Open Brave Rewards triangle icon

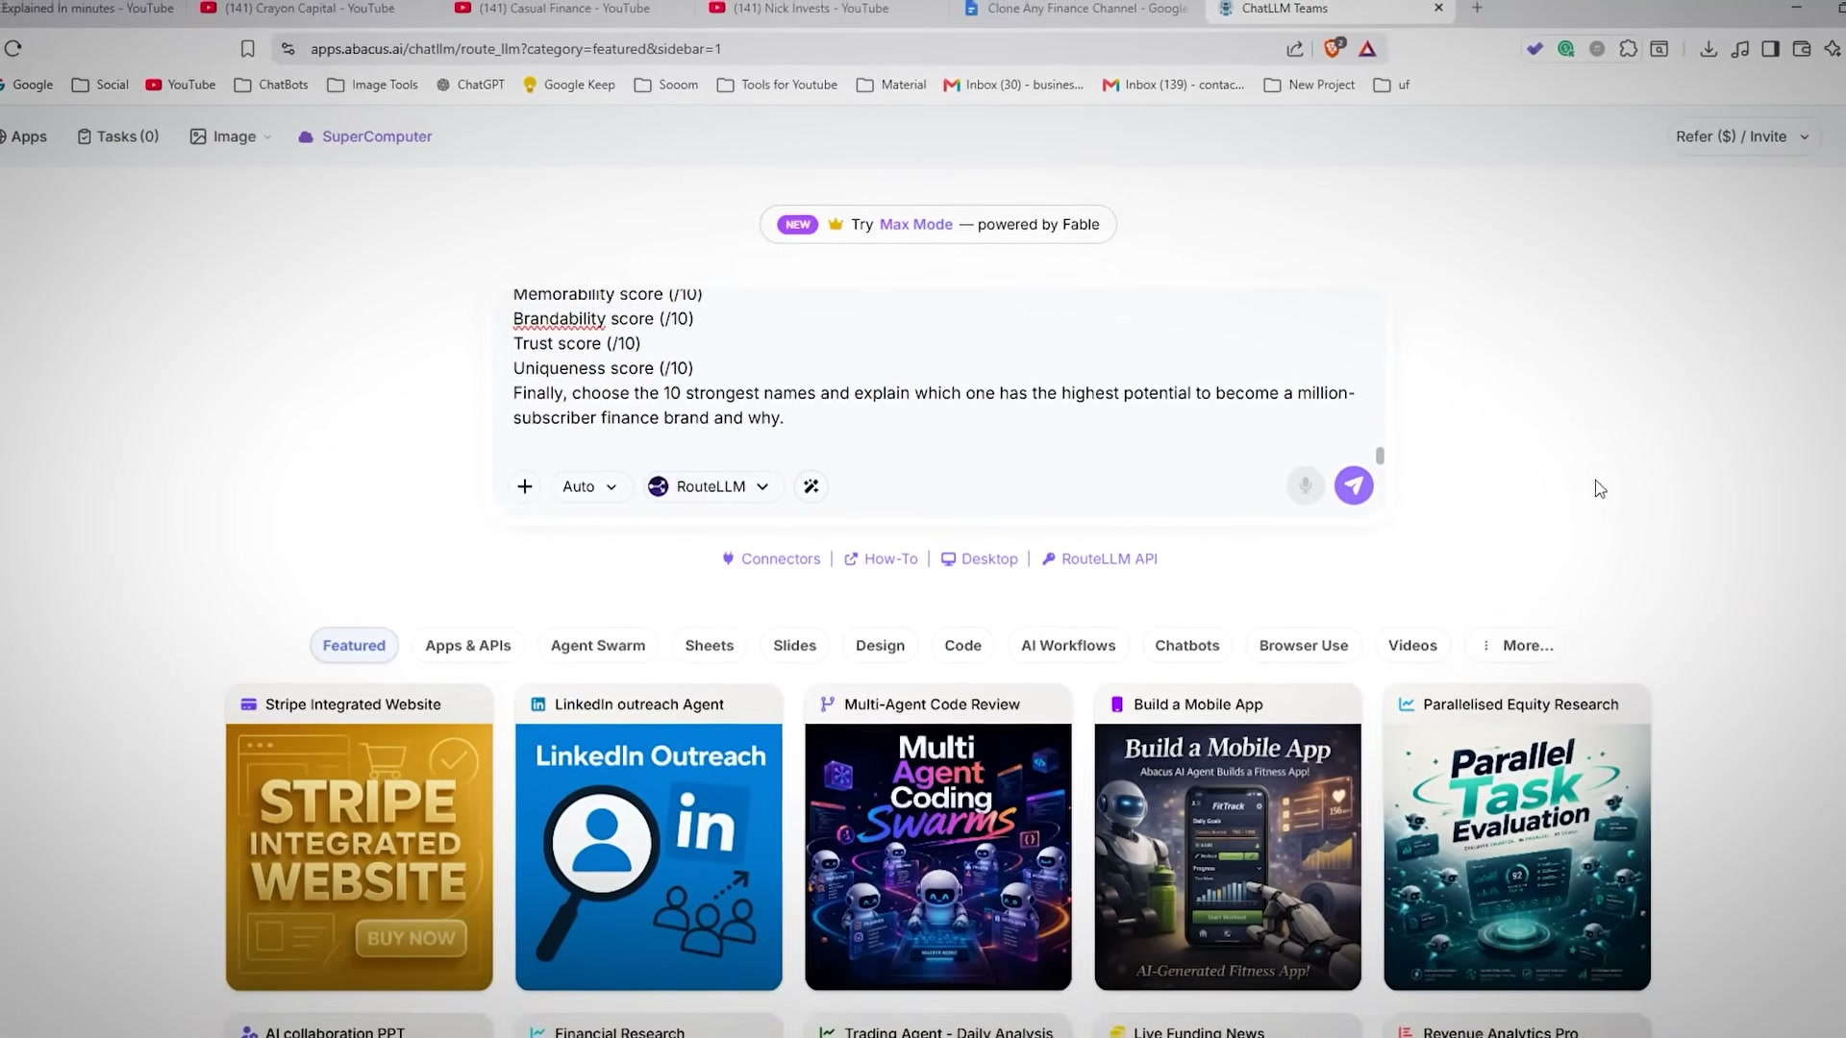1367,49
